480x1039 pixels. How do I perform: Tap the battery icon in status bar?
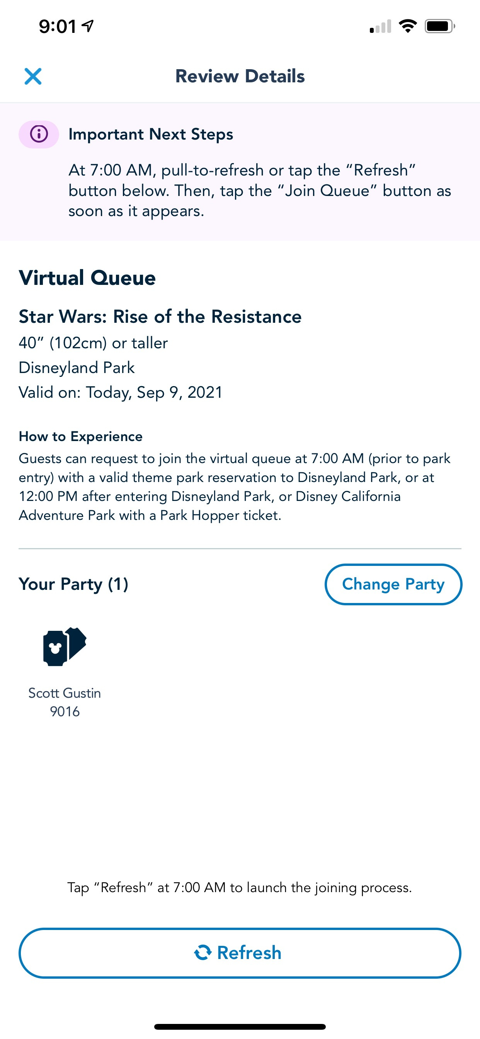(439, 27)
